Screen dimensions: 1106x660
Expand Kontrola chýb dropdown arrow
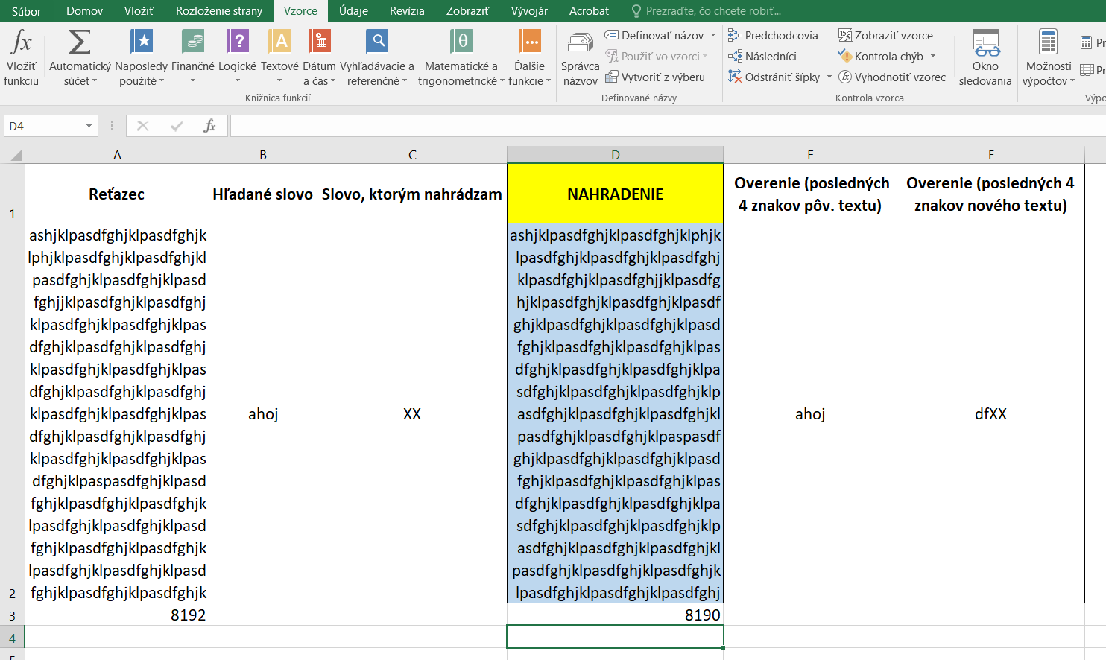point(933,56)
